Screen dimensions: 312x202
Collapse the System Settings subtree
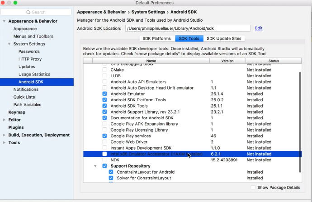click(9, 44)
